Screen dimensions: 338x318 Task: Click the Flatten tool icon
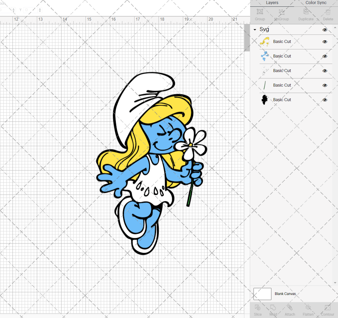pos(308,307)
